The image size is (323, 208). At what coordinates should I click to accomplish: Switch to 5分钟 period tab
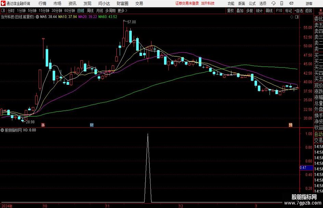(32, 11)
